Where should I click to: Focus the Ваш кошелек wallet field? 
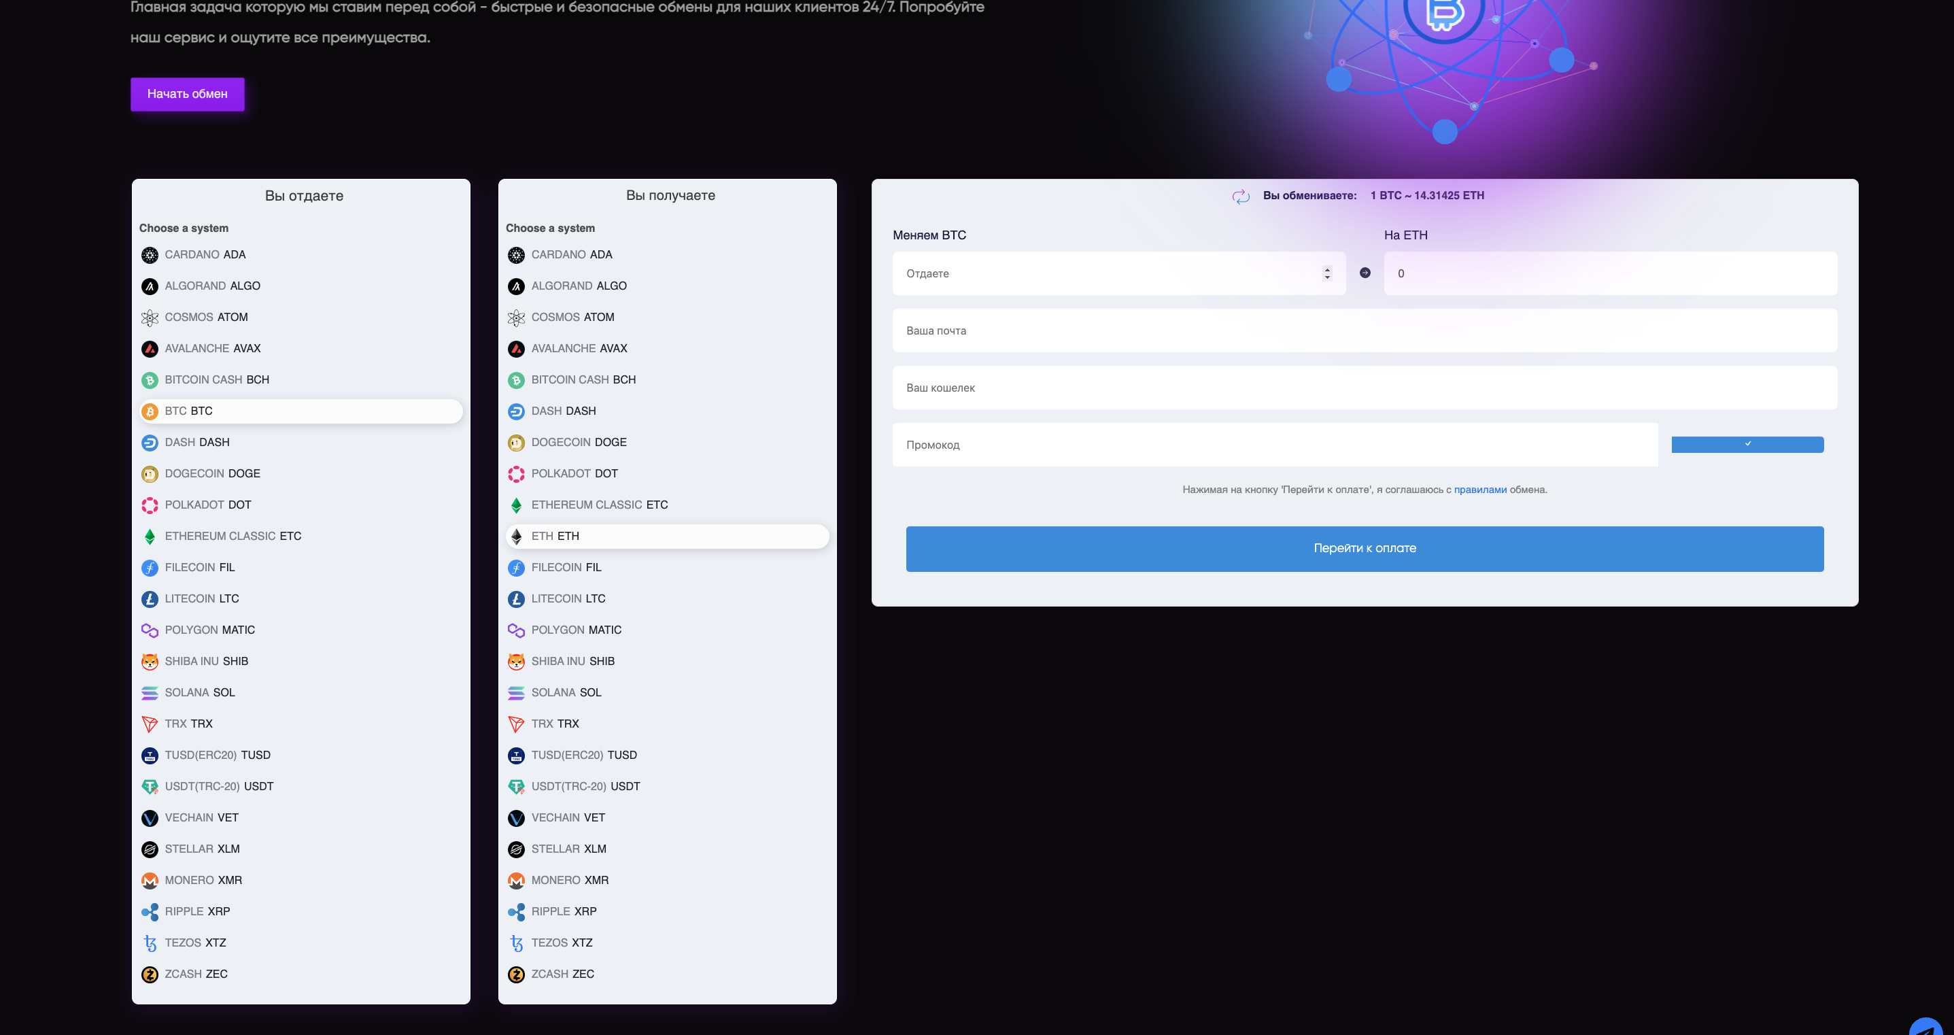click(x=1364, y=388)
